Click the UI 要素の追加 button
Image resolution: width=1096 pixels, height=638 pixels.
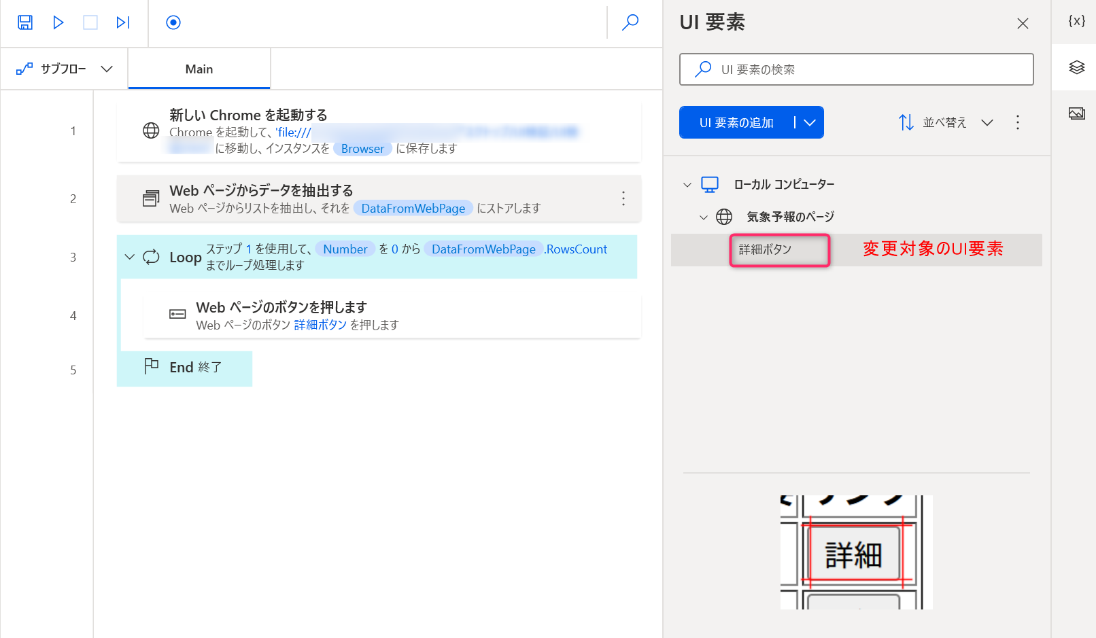(736, 122)
